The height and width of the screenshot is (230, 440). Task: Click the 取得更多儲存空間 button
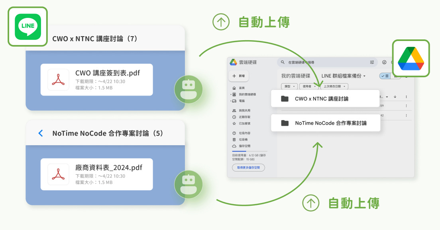click(248, 168)
